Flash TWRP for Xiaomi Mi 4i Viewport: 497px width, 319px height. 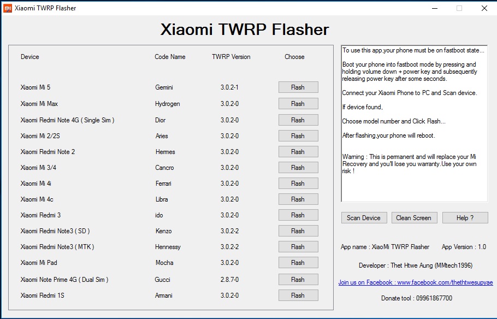pyautogui.click(x=298, y=184)
